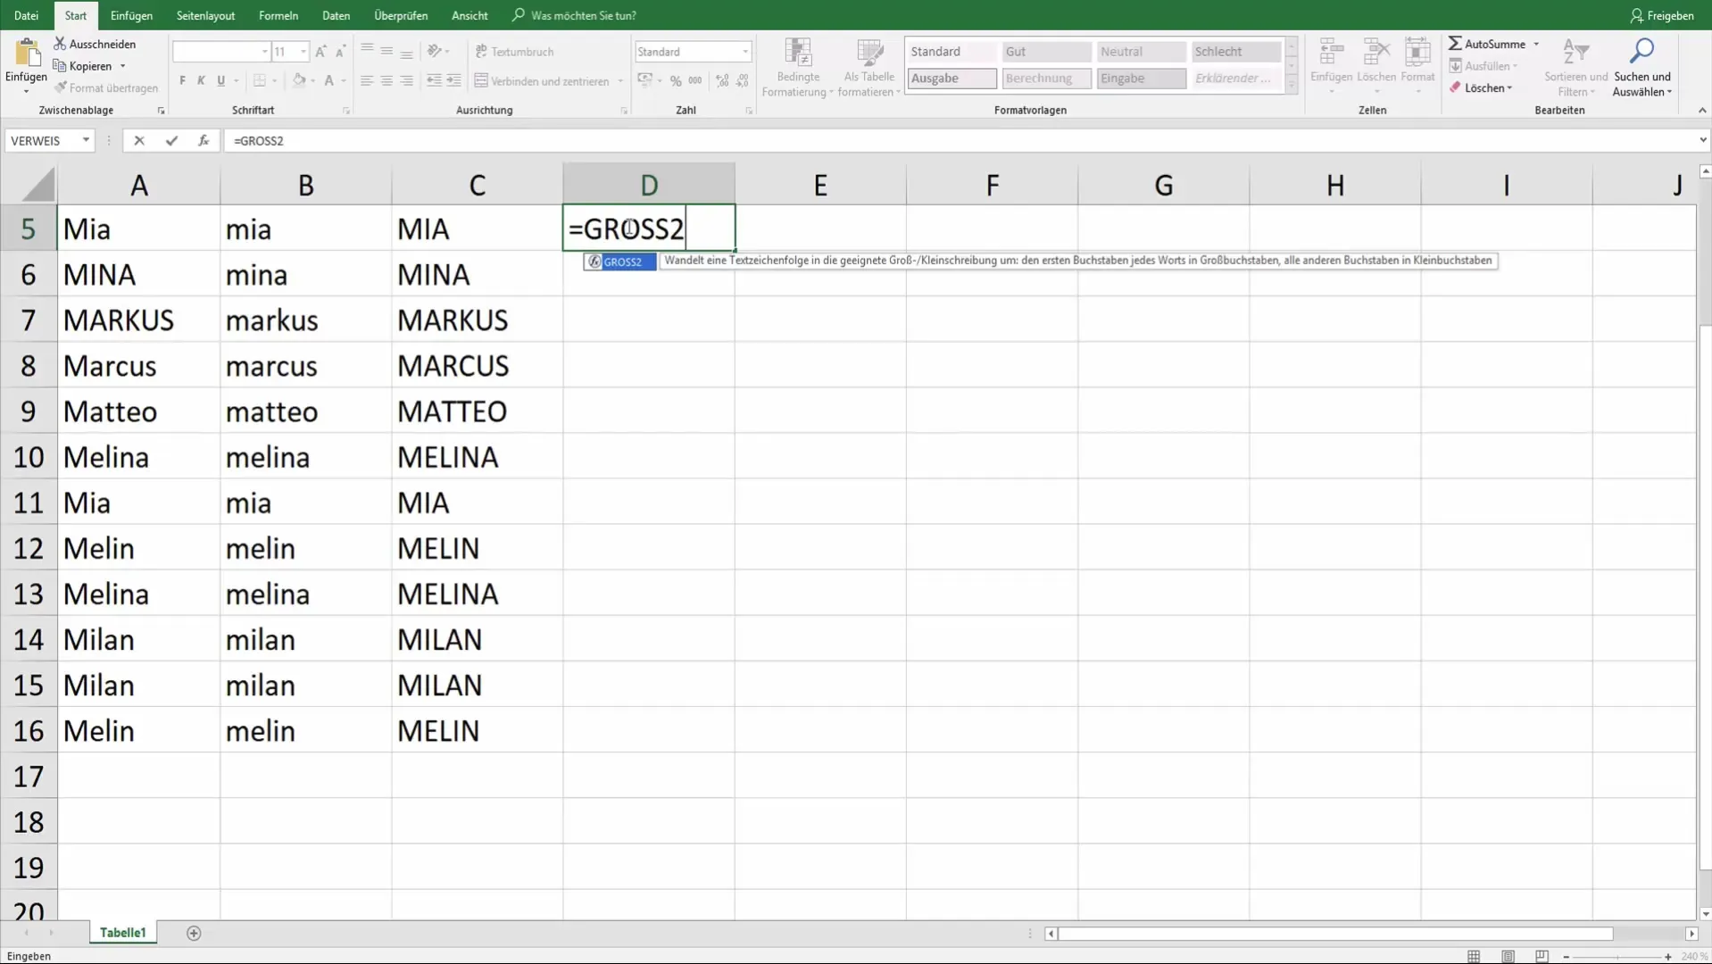
Task: Open Sortieren und Filtern menu
Action: (x=1575, y=68)
